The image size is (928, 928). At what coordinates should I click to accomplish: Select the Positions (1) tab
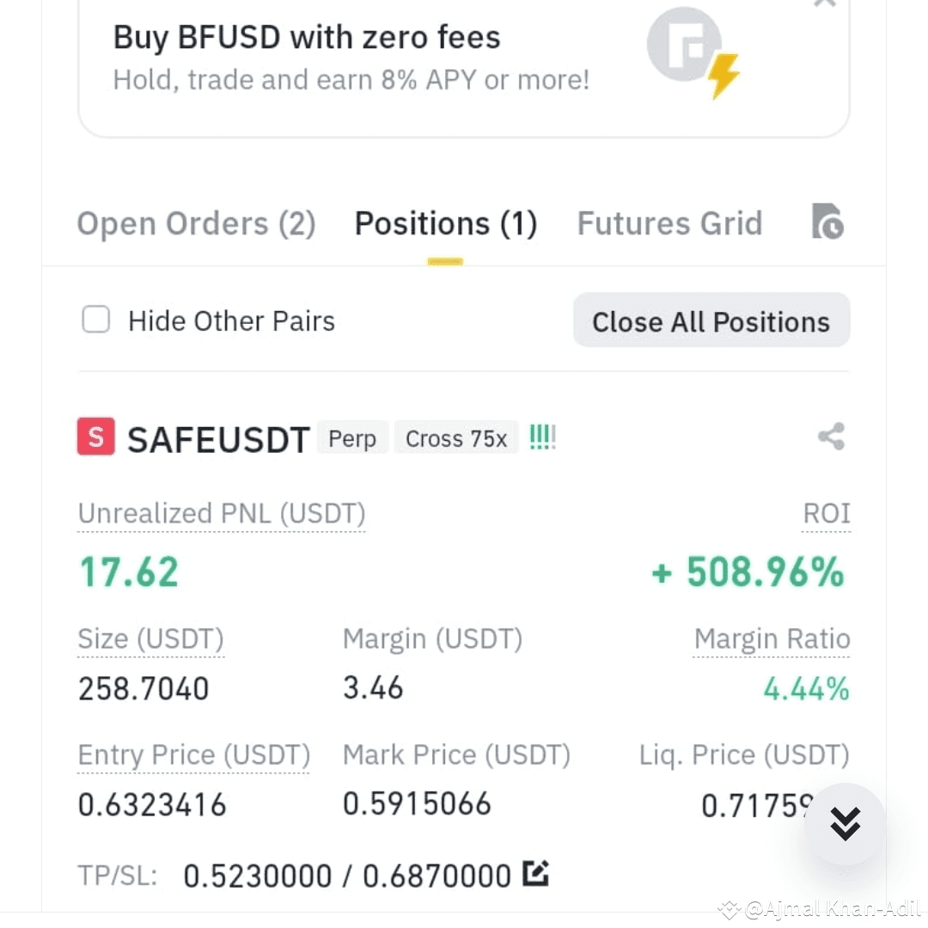click(446, 223)
